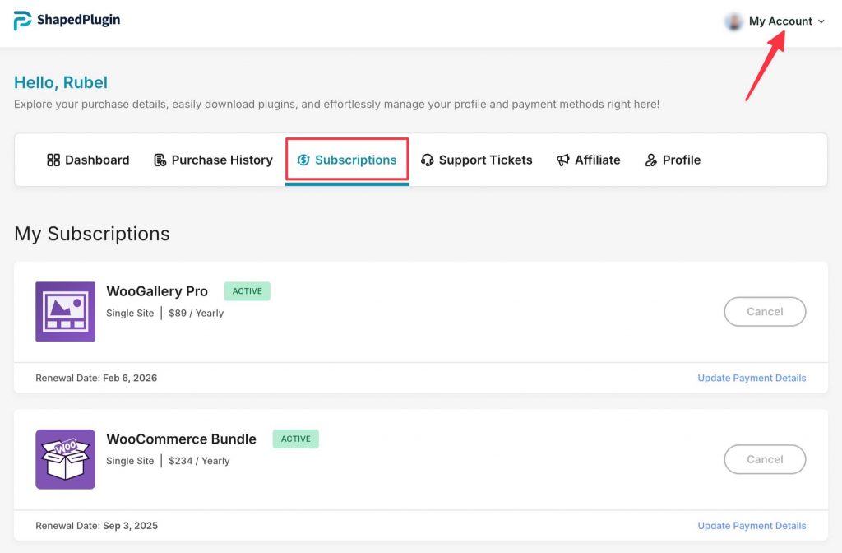The height and width of the screenshot is (553, 842).
Task: Go to the Support Tickets tab
Action: point(485,160)
